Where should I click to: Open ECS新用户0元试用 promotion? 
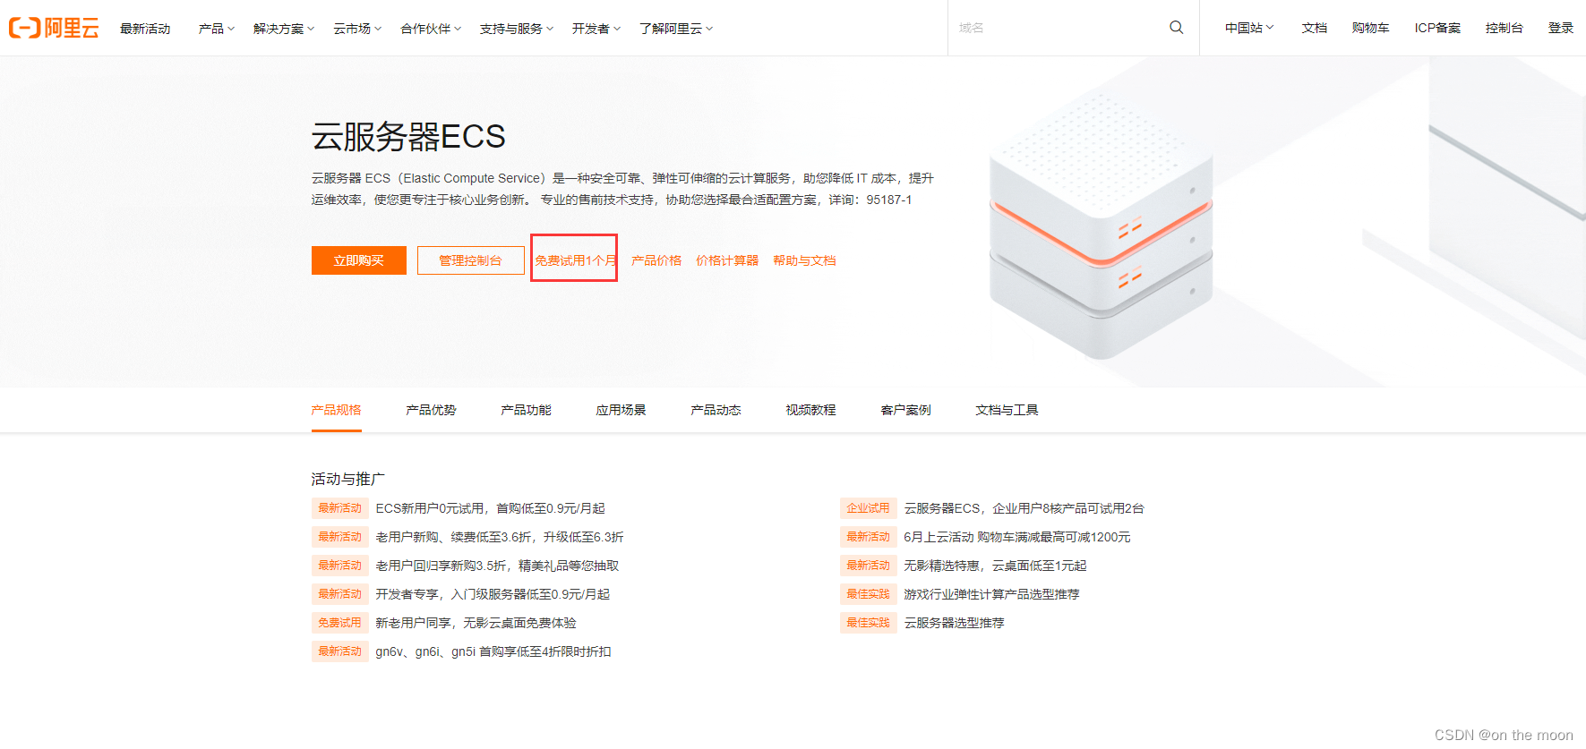[x=490, y=508]
